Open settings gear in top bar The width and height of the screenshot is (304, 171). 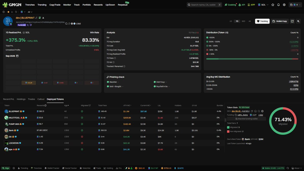284,5
